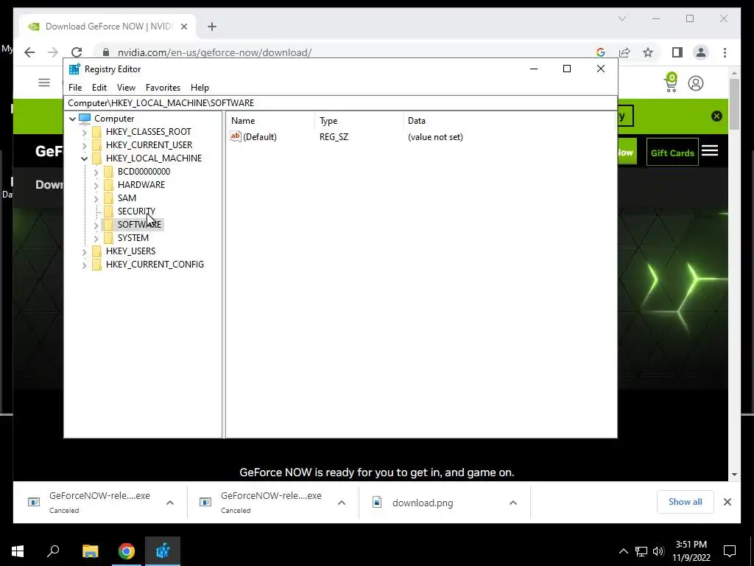Close the downloads bar

tap(727, 502)
